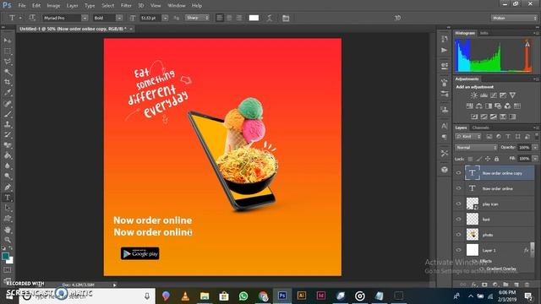Screen dimensions: 541x304
Task: Open the font size dropdown
Action: pyautogui.click(x=165, y=18)
